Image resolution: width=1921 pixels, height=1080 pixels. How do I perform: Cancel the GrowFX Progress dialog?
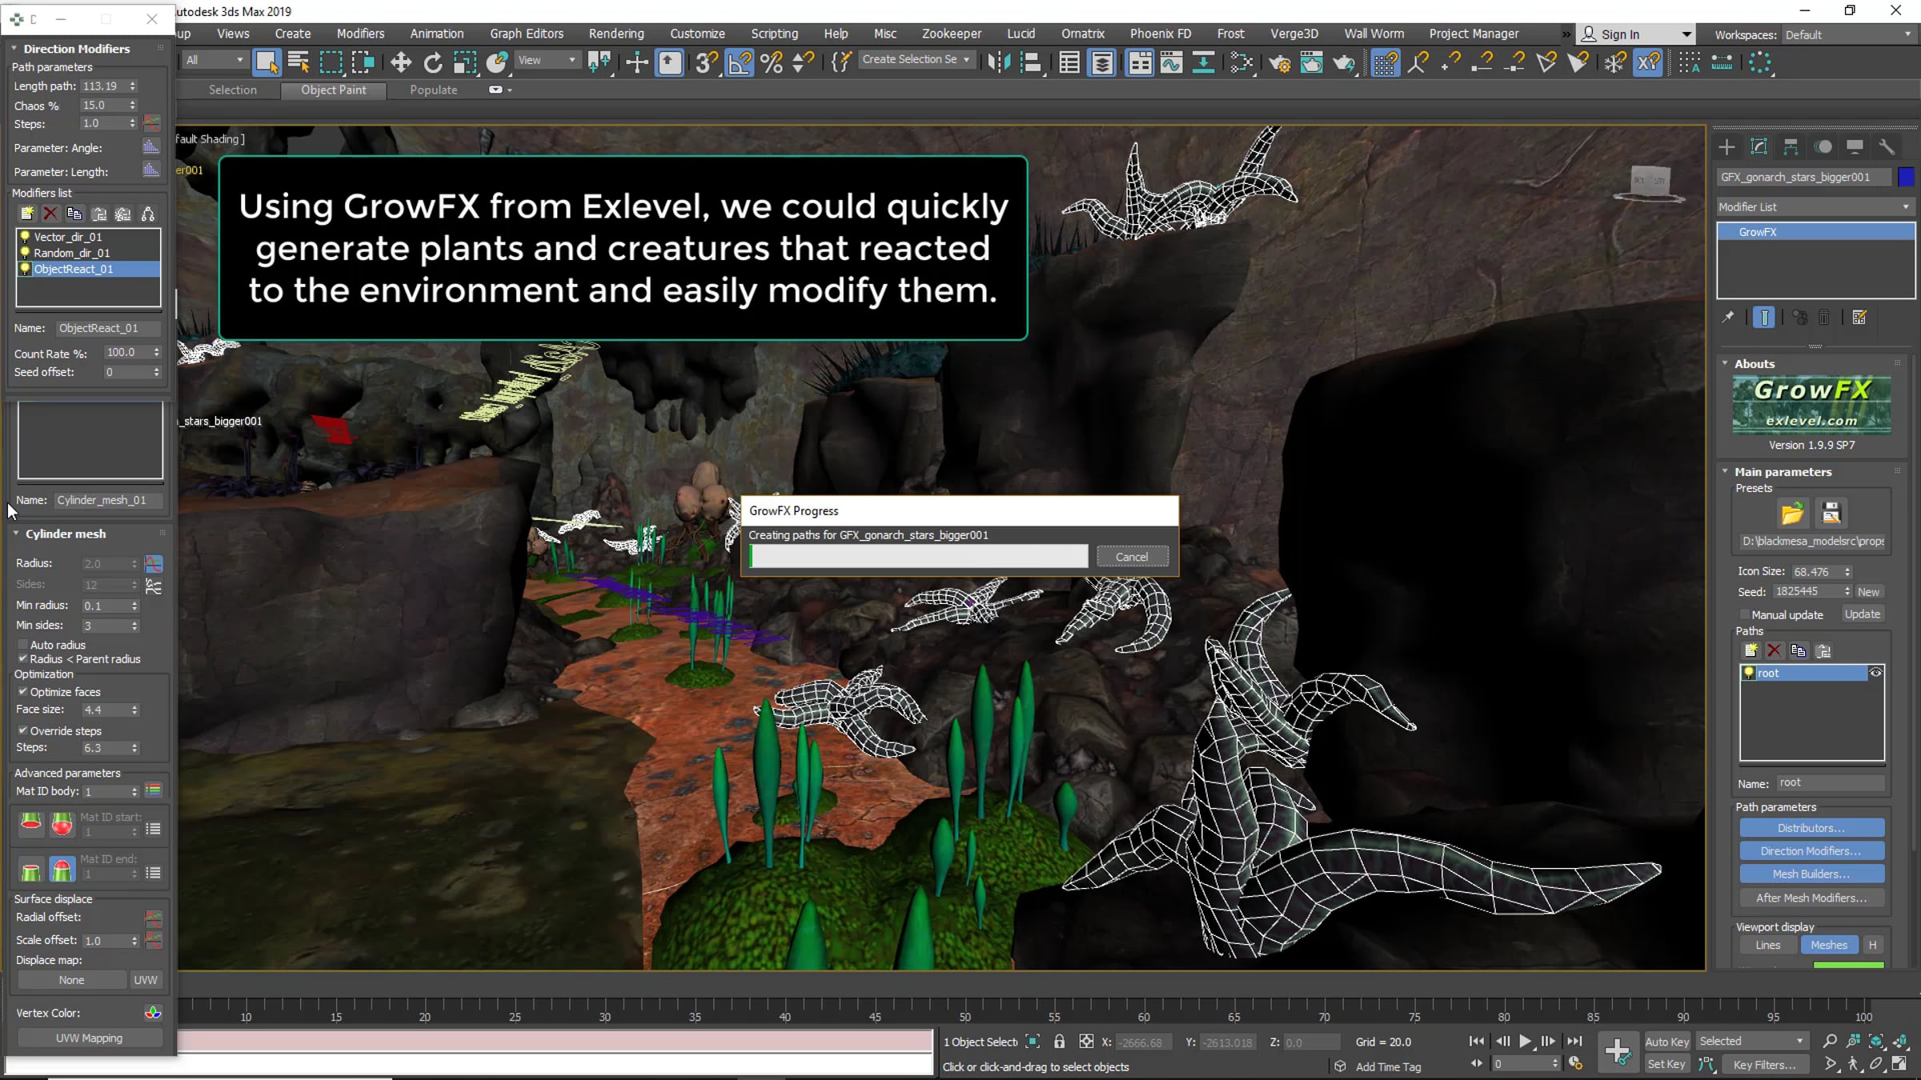pos(1132,557)
